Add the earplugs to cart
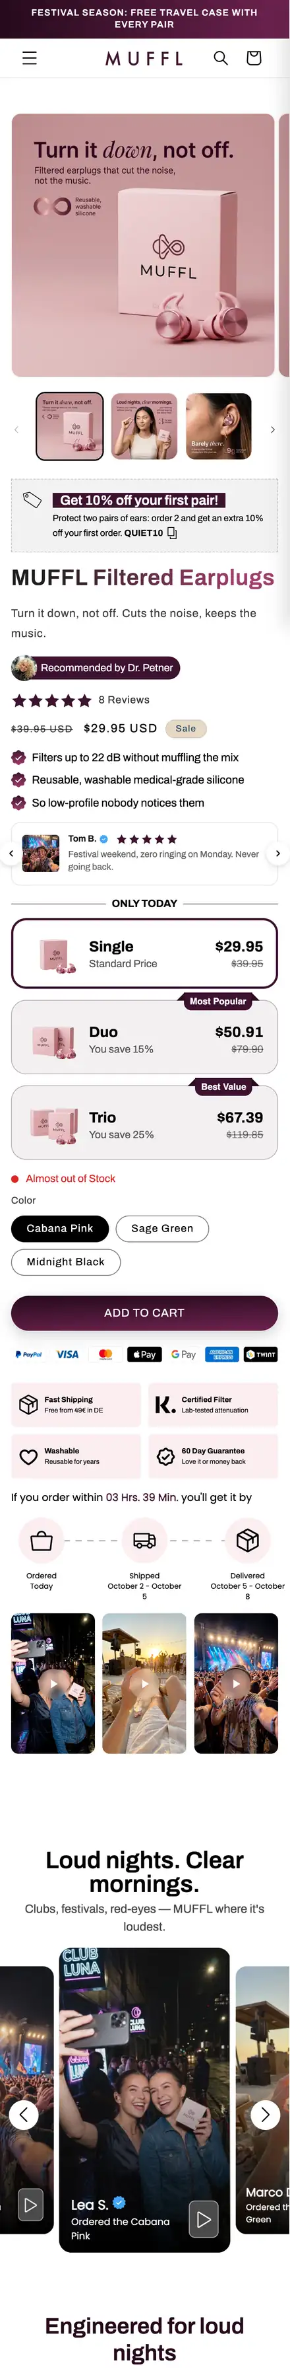This screenshot has height=2379, width=290. (144, 1312)
